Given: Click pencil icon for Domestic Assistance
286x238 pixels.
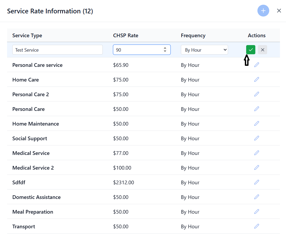Looking at the screenshot, I should click(x=256, y=197).
